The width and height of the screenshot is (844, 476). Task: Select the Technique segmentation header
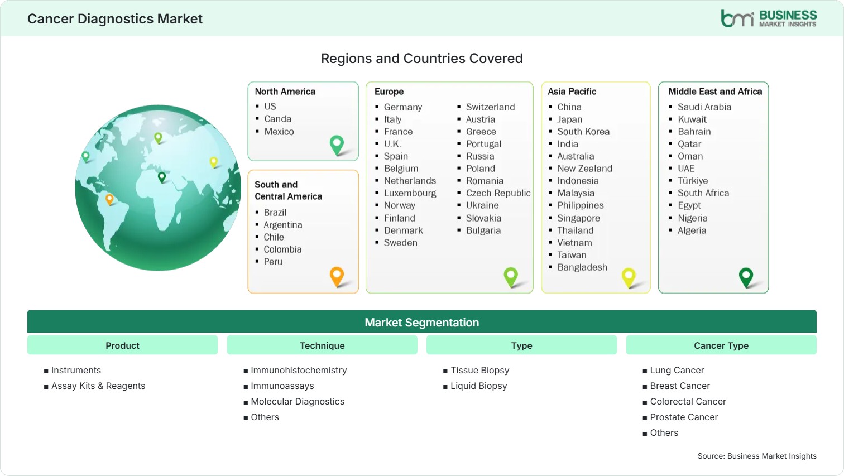tap(322, 345)
